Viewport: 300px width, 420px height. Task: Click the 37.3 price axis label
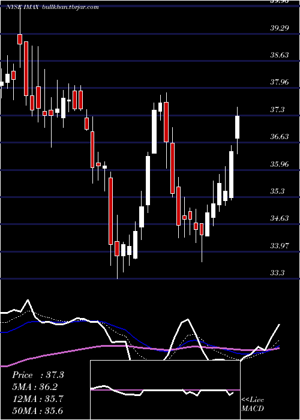tap(277, 110)
